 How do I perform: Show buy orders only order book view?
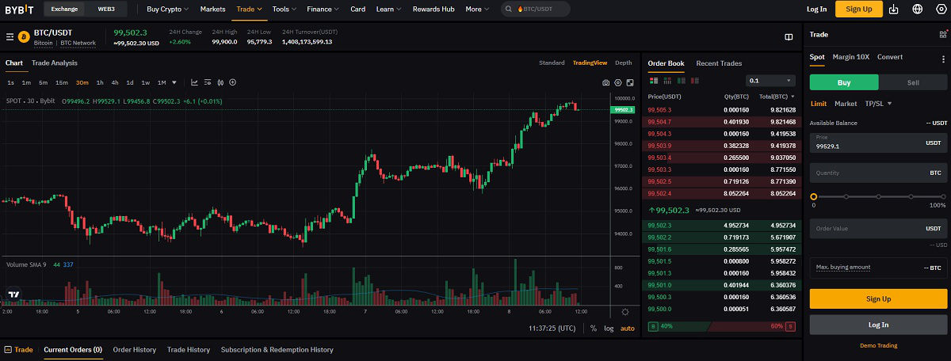(x=681, y=81)
